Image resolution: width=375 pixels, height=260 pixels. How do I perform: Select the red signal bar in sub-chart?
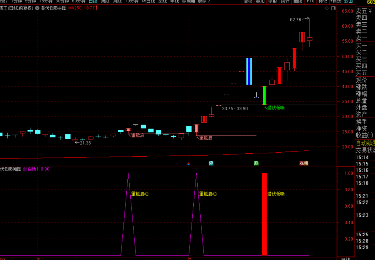click(x=264, y=214)
